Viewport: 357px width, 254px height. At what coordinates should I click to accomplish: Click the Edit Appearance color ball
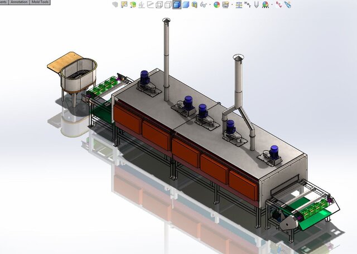point(216,4)
